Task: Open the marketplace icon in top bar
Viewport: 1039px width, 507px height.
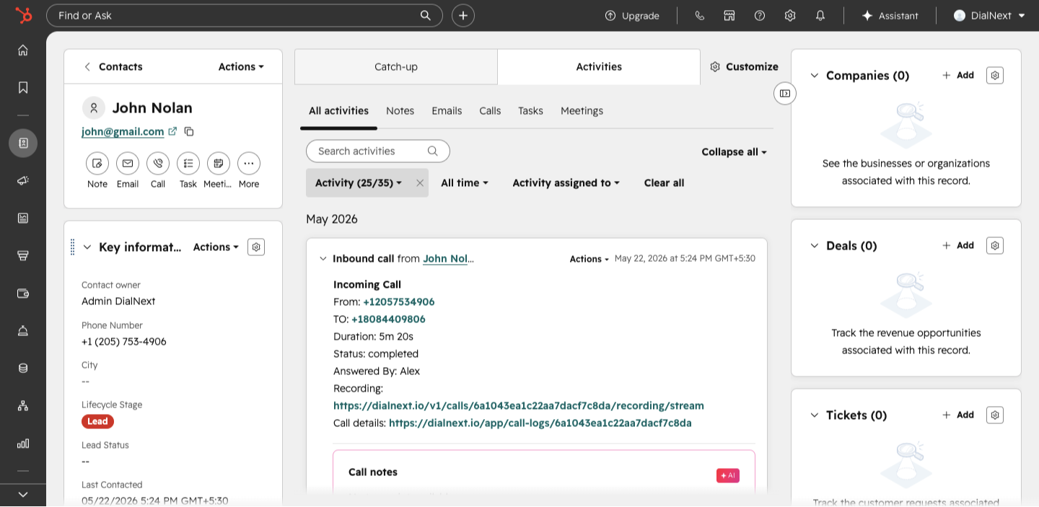Action: (729, 15)
